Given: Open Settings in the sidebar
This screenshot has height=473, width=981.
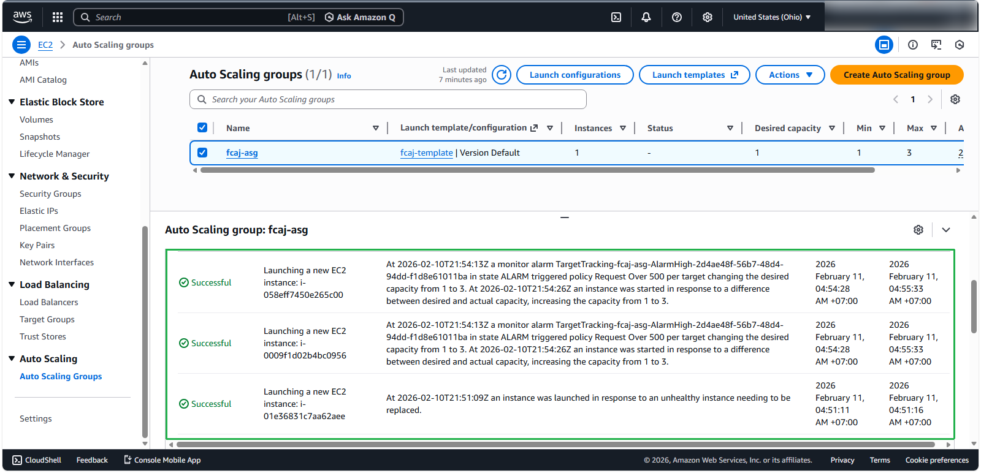Looking at the screenshot, I should point(36,418).
